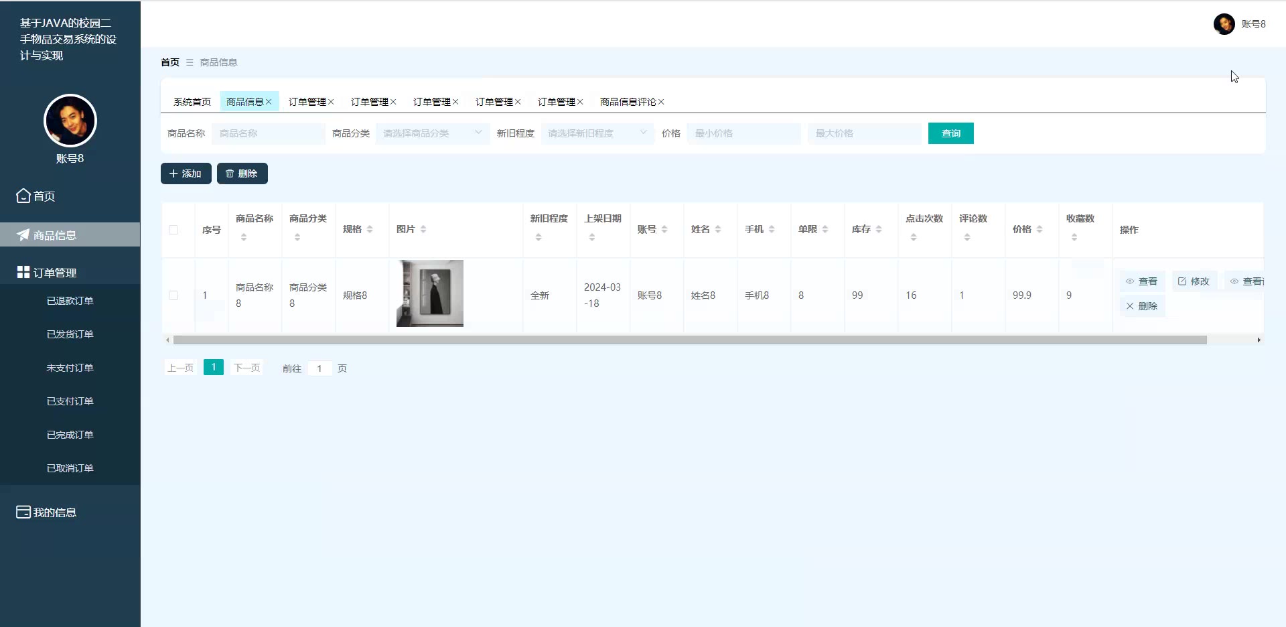Click the 删除 button above the table
The height and width of the screenshot is (627, 1286).
coord(242,173)
